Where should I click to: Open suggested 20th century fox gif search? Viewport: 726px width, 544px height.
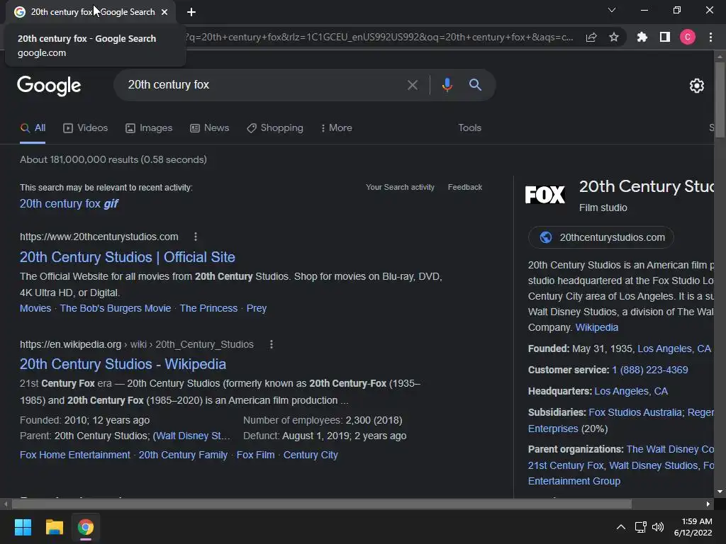tap(69, 204)
